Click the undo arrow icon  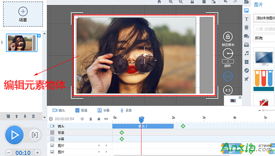[225, 2]
